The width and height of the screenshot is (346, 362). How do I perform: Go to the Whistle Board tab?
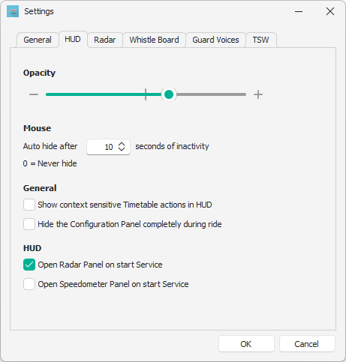[x=154, y=40]
